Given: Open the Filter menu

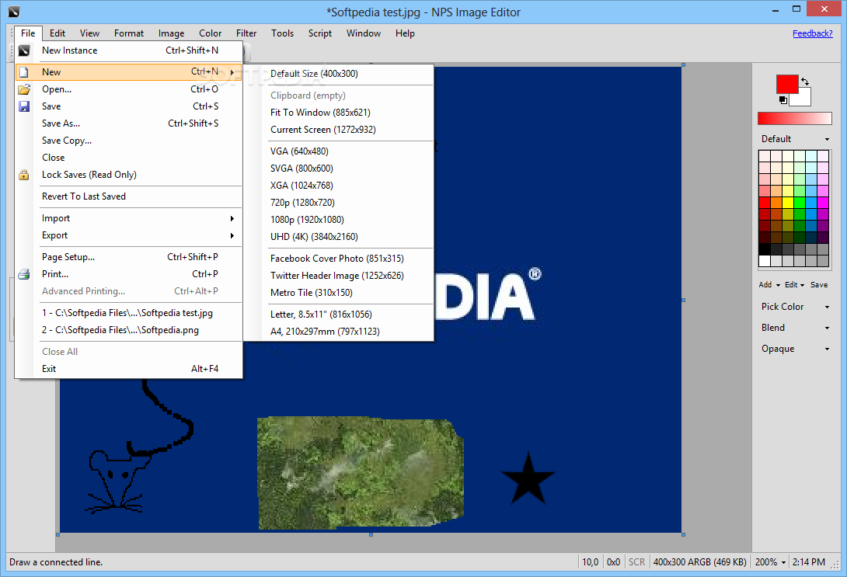Looking at the screenshot, I should pos(246,33).
